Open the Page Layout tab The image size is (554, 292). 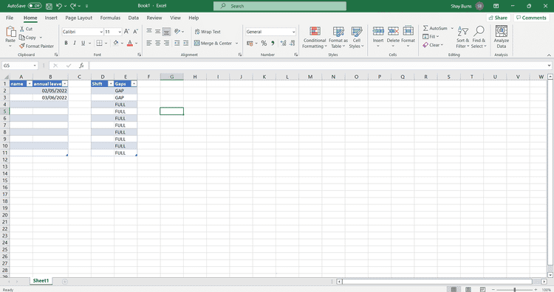click(78, 18)
